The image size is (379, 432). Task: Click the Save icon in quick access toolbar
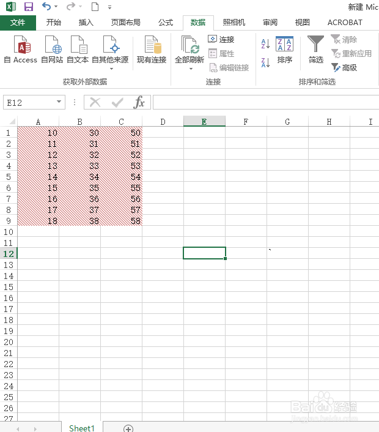(28, 7)
